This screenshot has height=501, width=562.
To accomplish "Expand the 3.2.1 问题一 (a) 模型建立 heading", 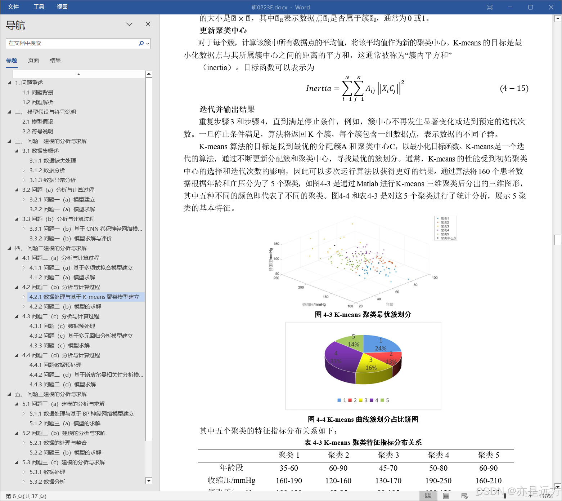I will tap(24, 200).
